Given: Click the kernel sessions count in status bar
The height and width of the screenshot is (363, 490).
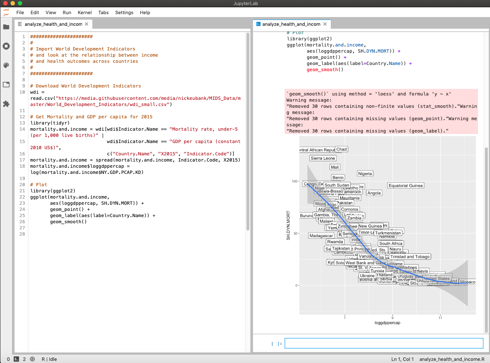Looking at the screenshot, I should click(23, 359).
